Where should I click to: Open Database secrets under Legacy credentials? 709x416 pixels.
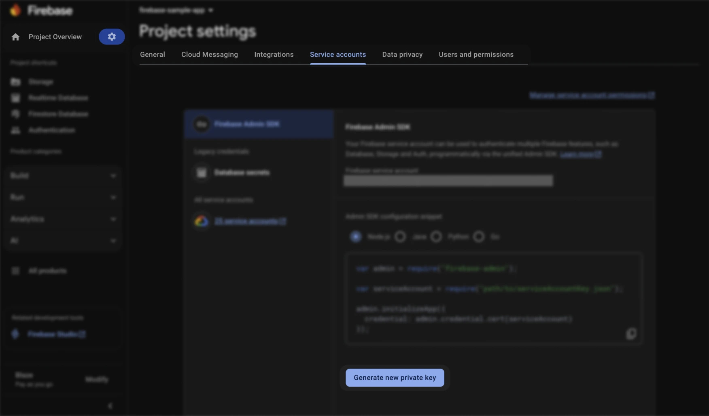click(242, 172)
